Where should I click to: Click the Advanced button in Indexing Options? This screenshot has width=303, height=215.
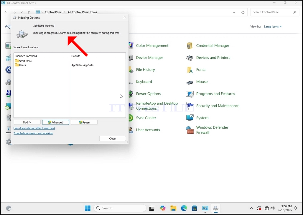[55, 122]
